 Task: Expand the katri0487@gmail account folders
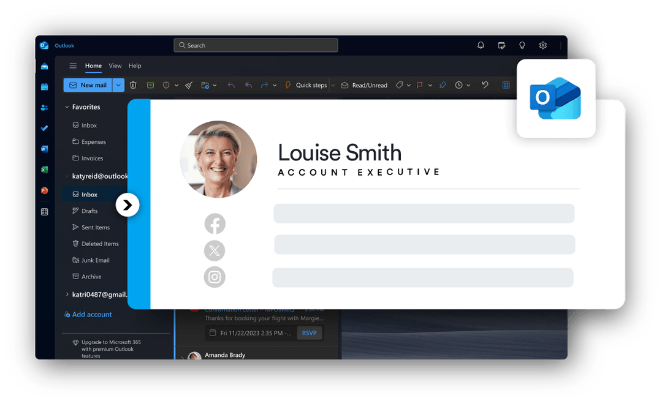[x=66, y=294]
